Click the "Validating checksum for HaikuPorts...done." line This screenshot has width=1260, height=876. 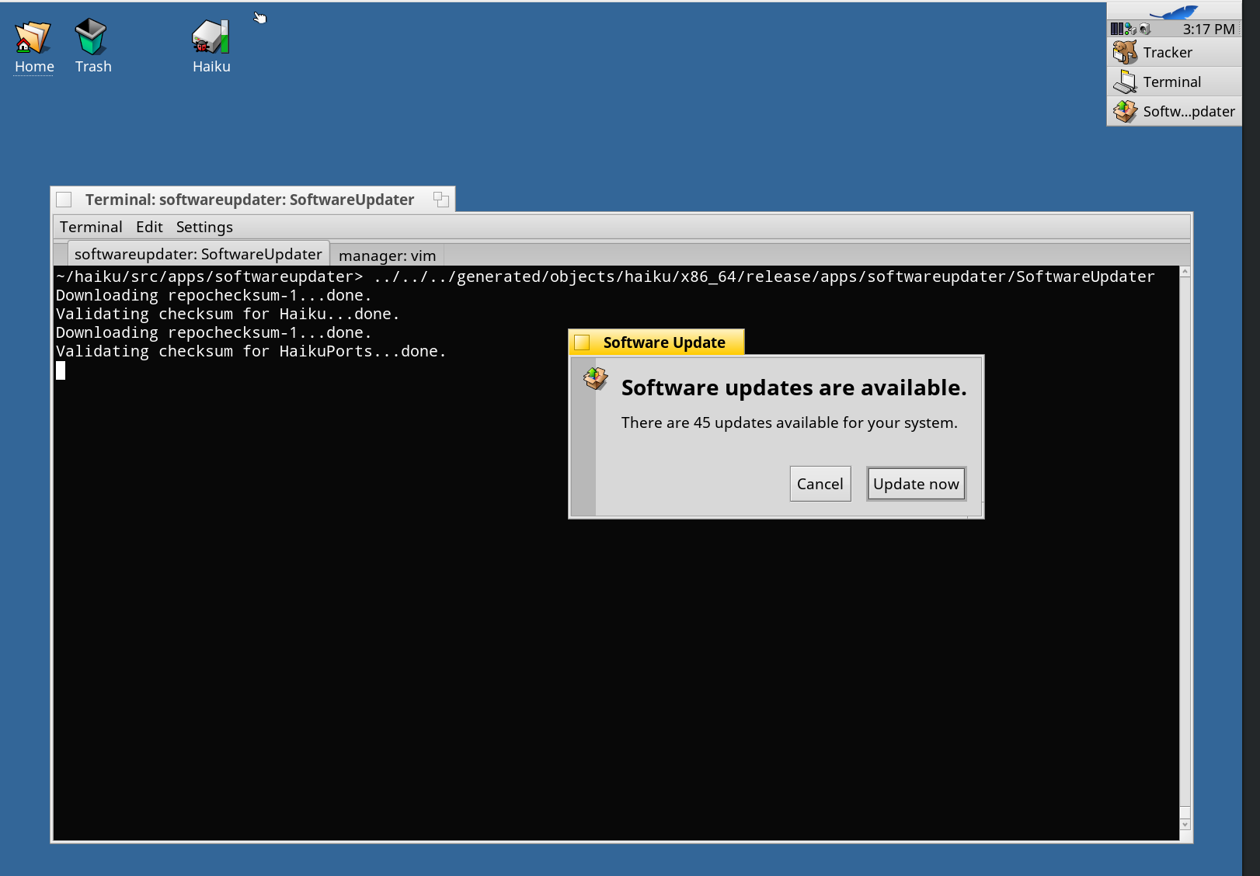pyautogui.click(x=251, y=351)
